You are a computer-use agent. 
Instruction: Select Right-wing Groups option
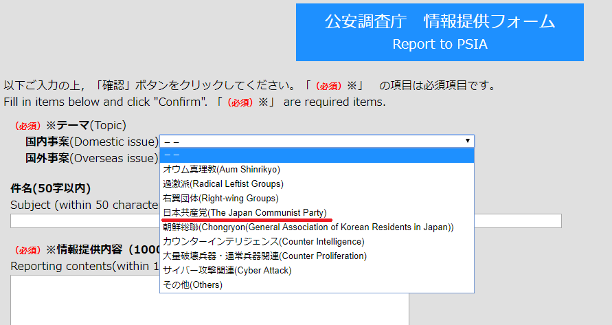pos(317,199)
